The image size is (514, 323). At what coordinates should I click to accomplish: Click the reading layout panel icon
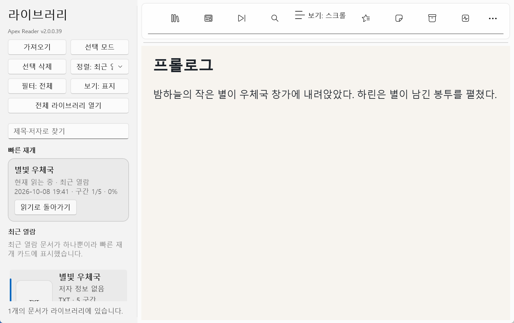(208, 18)
